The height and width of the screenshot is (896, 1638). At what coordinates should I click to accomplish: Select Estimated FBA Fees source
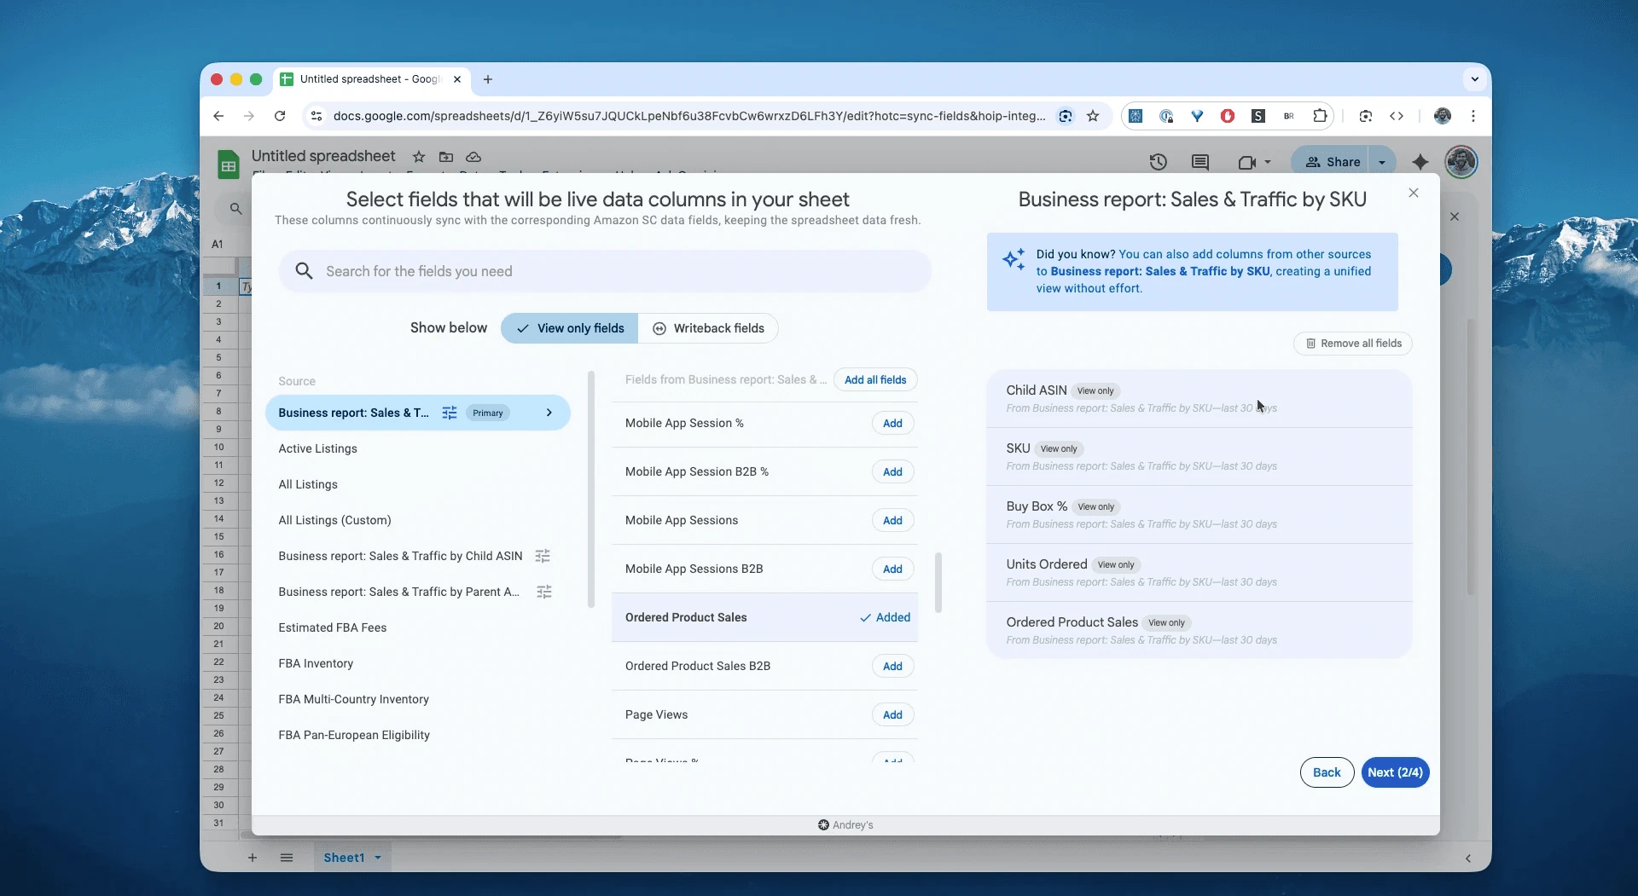(333, 627)
